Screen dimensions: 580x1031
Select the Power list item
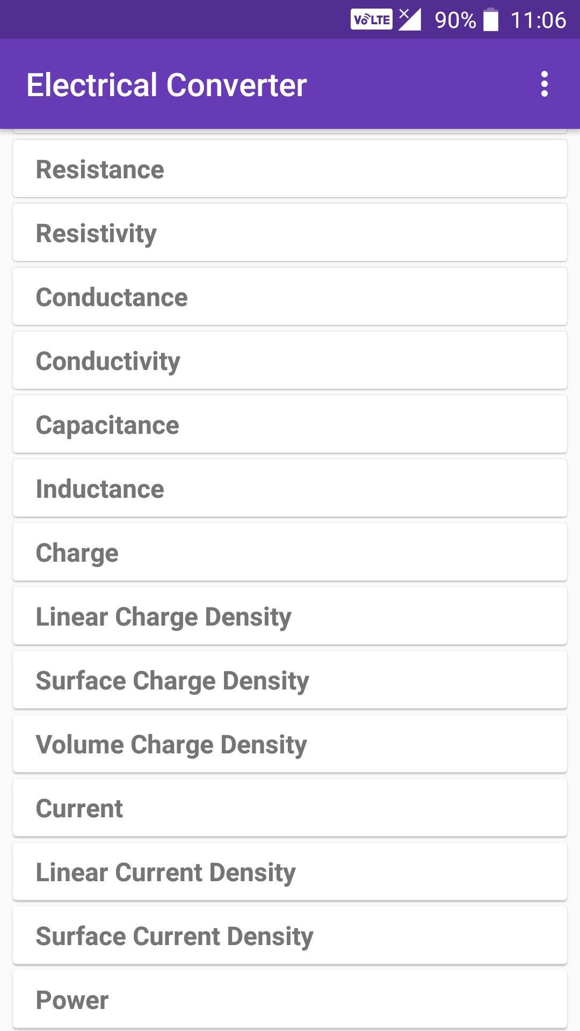[x=290, y=999]
